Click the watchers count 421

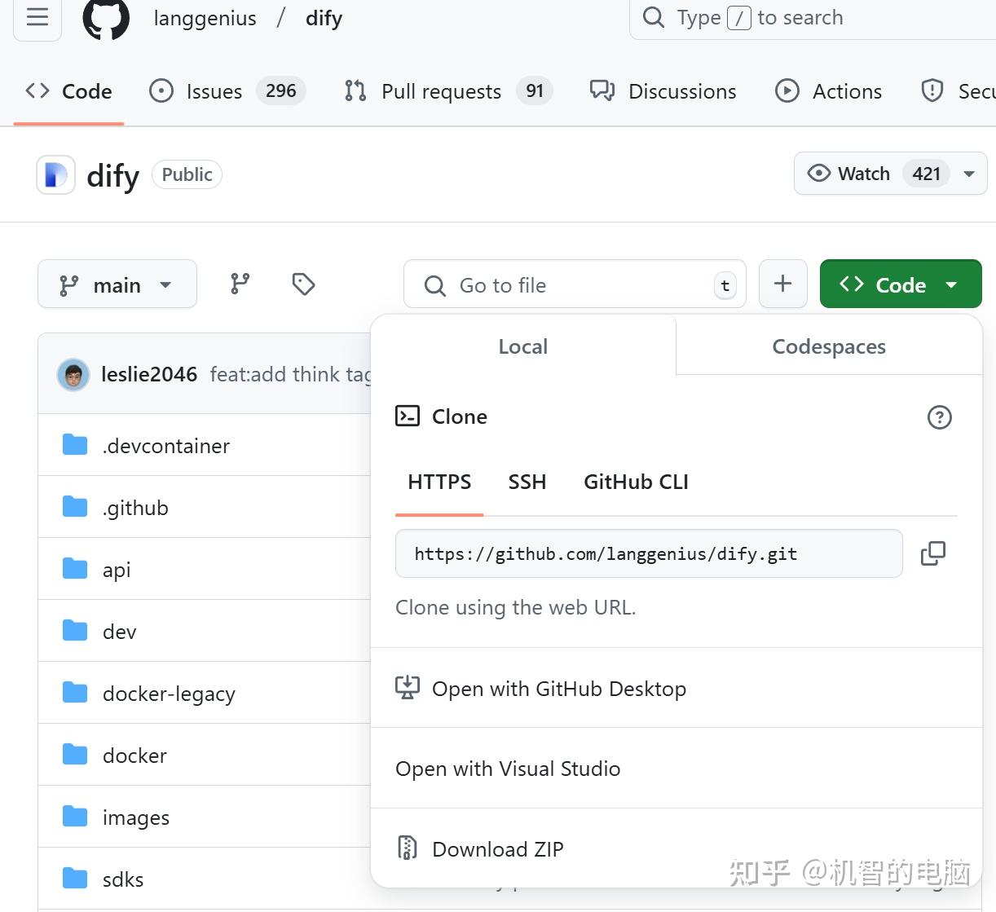click(927, 174)
